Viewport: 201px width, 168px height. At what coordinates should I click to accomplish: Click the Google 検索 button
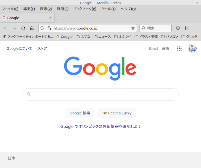80,113
